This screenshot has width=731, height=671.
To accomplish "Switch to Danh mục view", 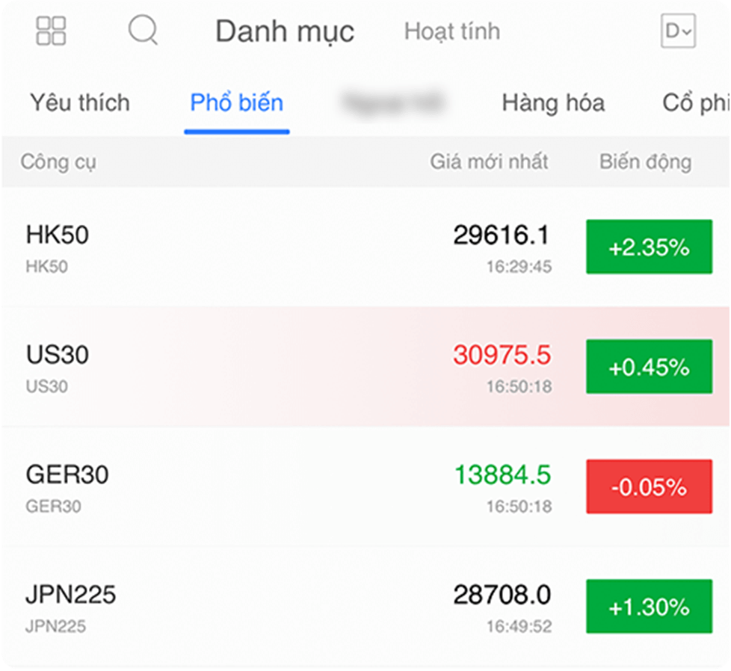I will coord(284,32).
